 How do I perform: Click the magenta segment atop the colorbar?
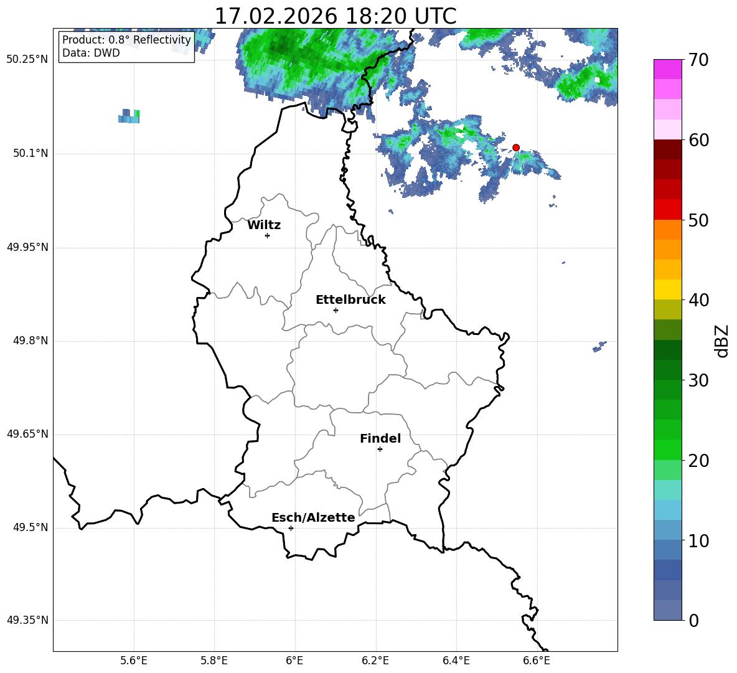pos(668,69)
